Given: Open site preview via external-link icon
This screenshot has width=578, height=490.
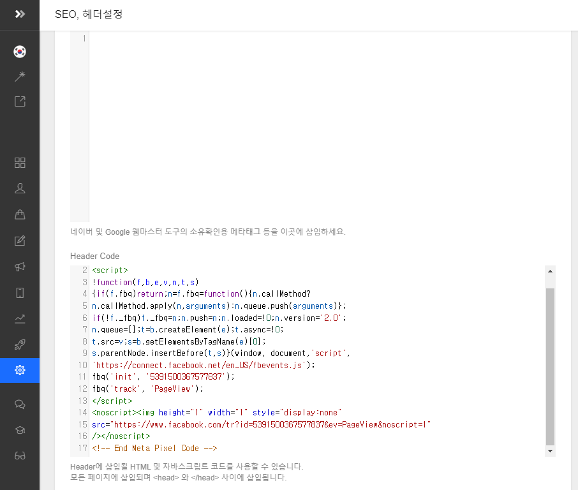Looking at the screenshot, I should (20, 101).
